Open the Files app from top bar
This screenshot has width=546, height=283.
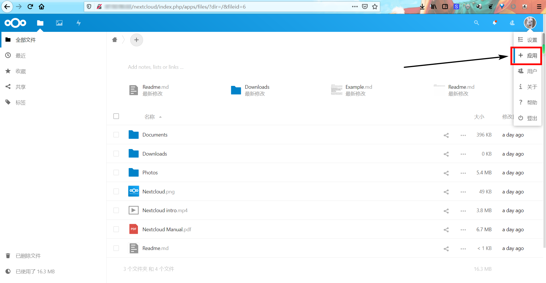40,23
